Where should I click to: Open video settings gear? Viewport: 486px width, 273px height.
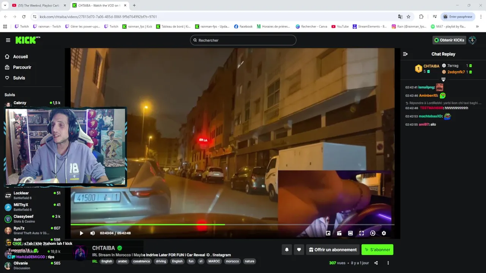[384, 233]
